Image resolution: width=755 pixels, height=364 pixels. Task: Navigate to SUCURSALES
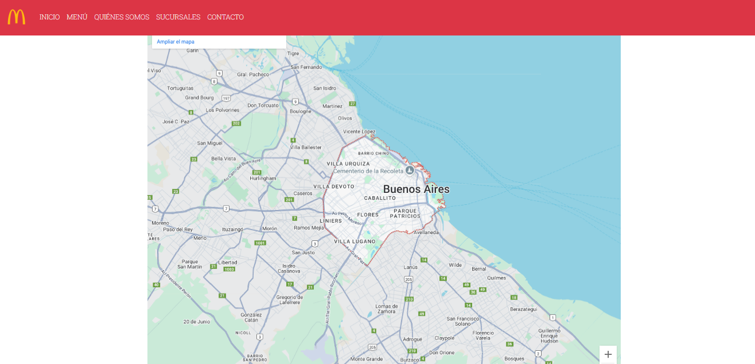[x=178, y=17]
